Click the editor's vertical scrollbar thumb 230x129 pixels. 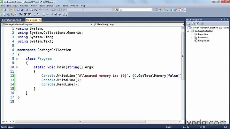pos(183,56)
